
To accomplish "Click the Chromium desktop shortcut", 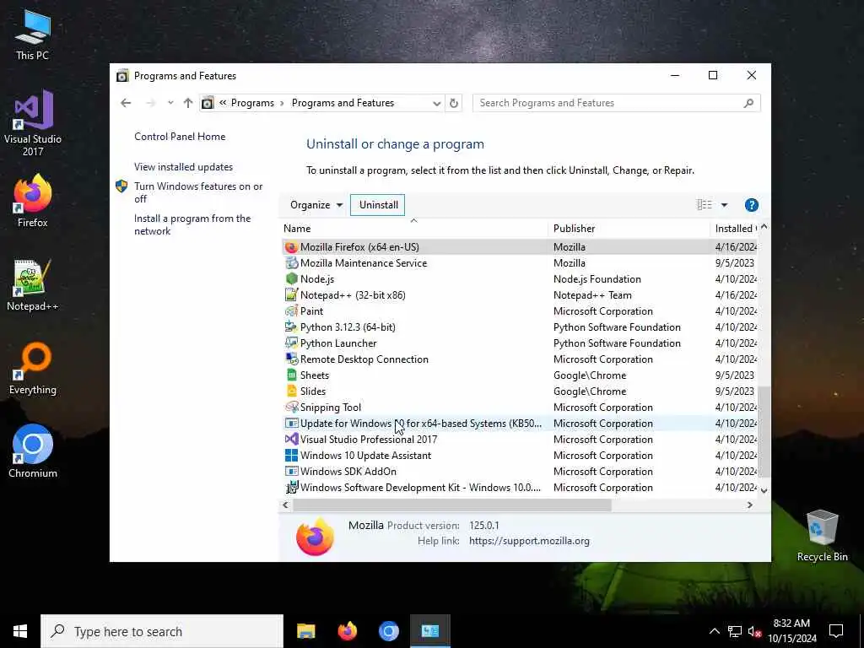I will click(33, 451).
